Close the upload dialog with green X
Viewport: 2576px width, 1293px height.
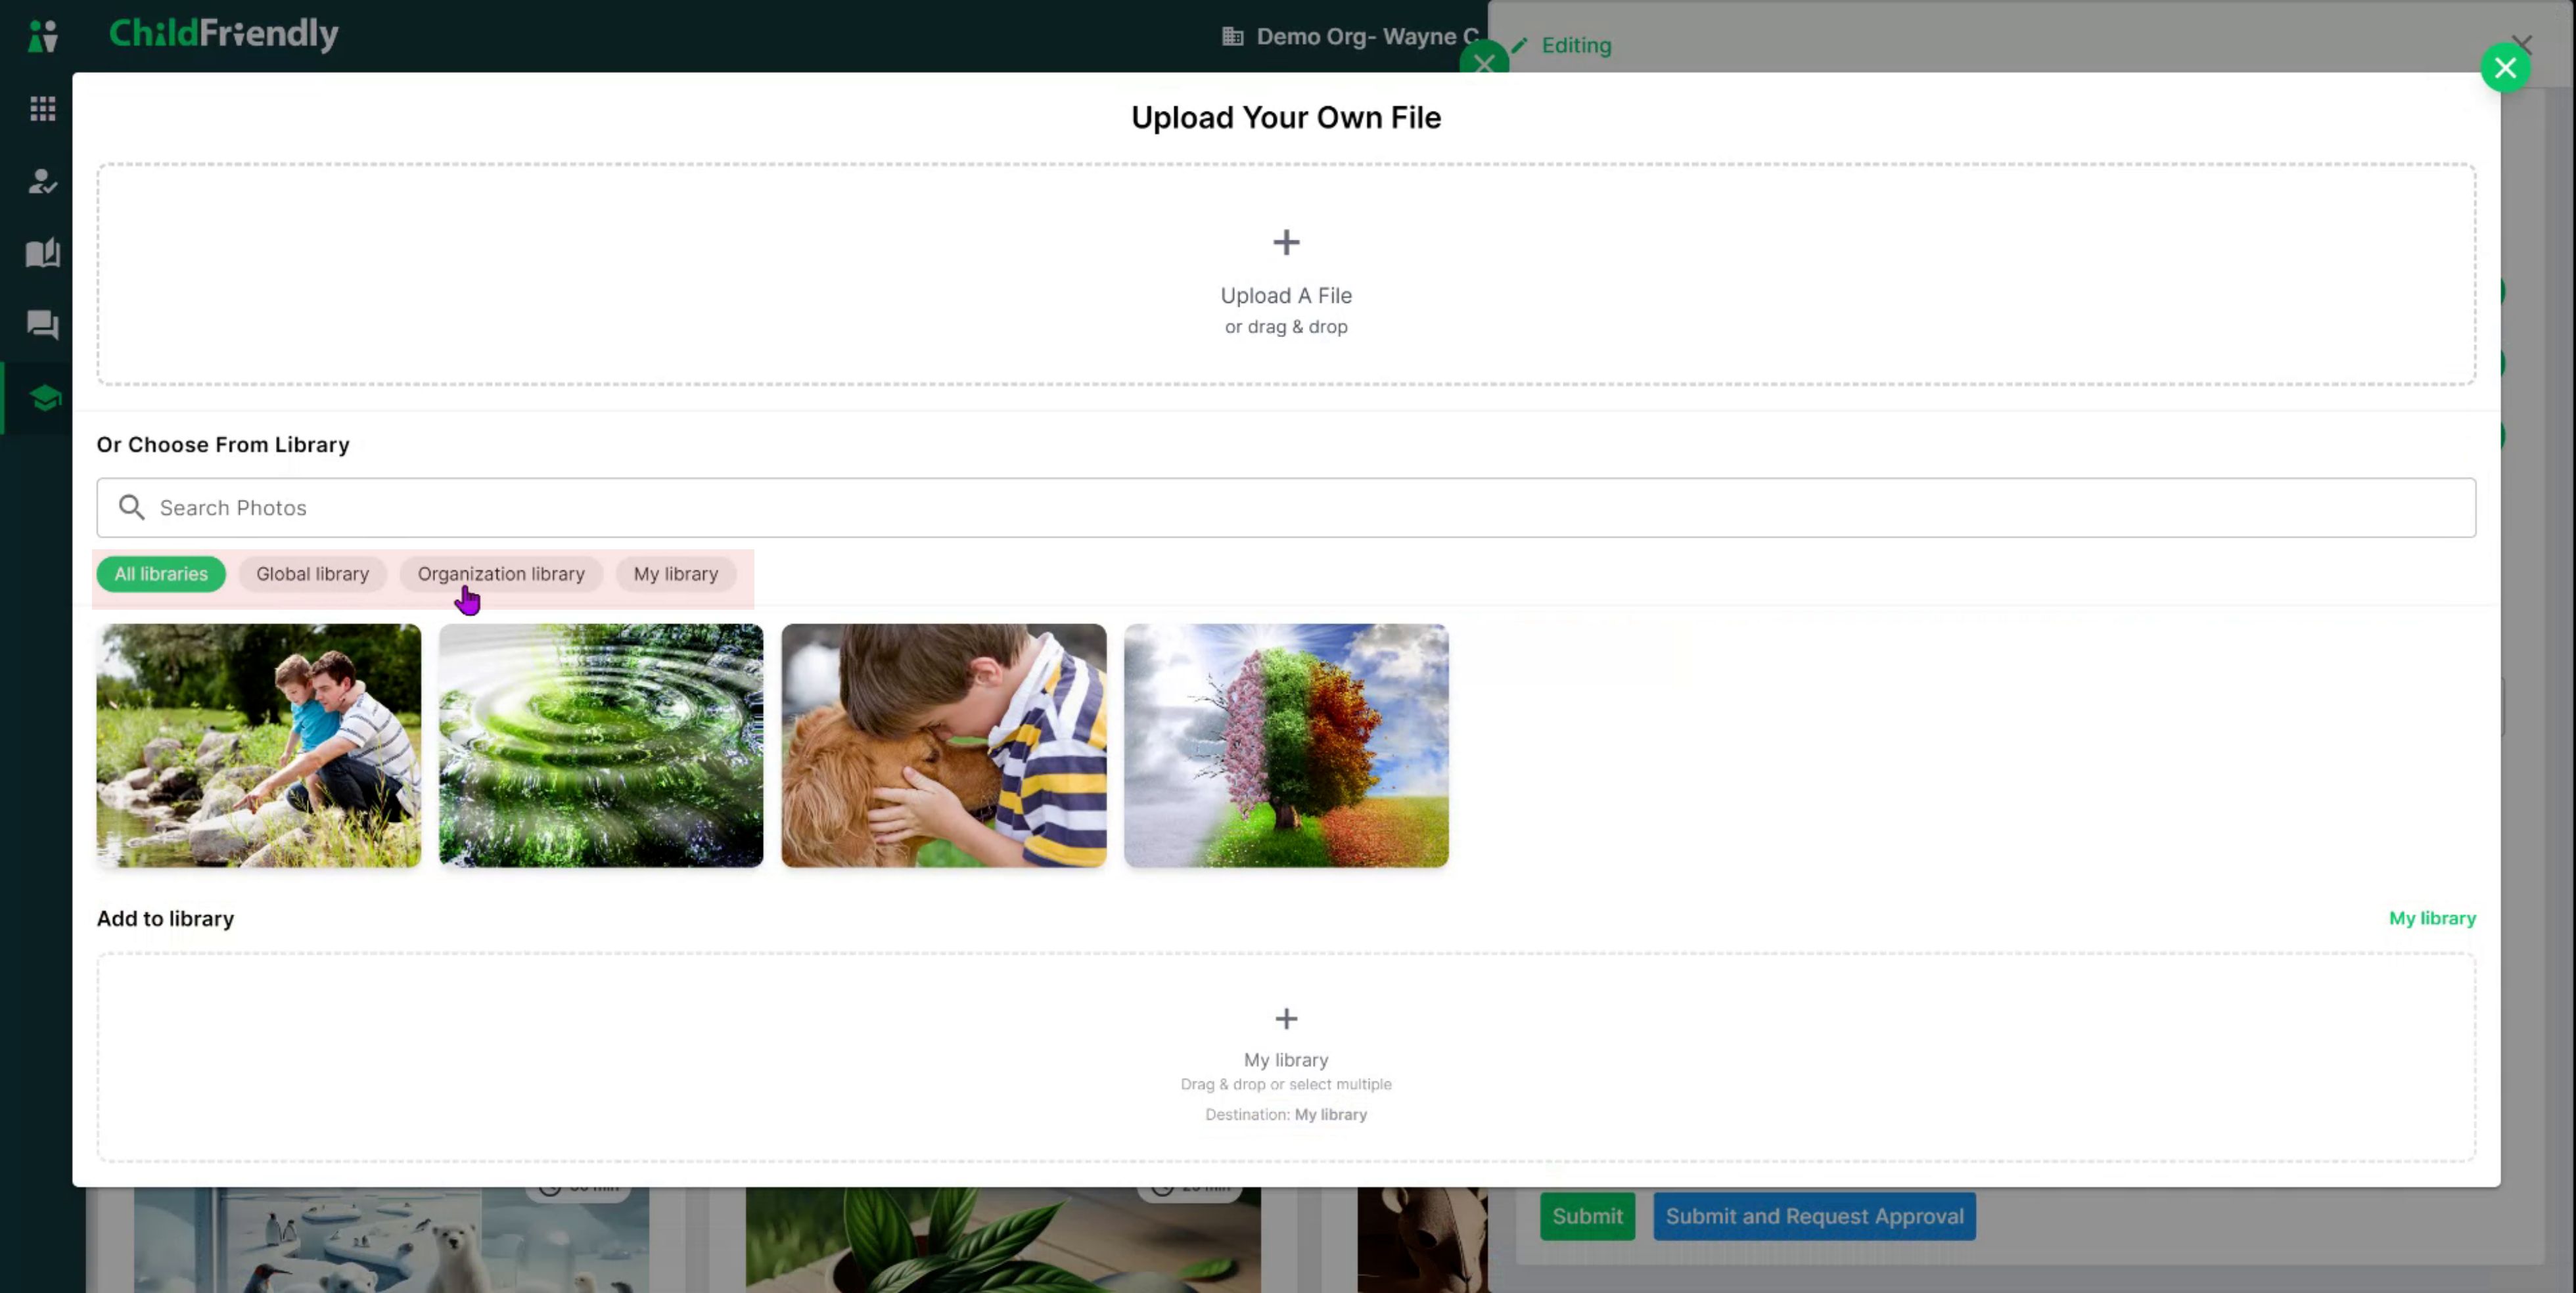[2504, 67]
